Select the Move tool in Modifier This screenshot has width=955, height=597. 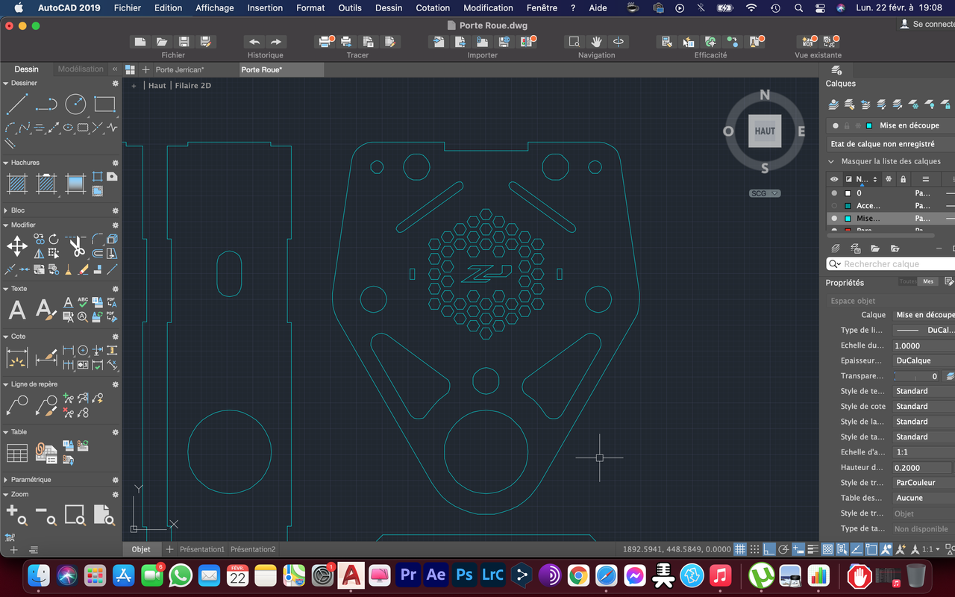pyautogui.click(x=17, y=246)
